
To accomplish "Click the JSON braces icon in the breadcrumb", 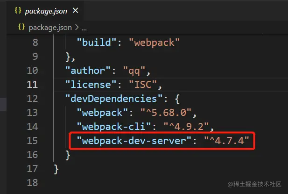I will [21, 27].
